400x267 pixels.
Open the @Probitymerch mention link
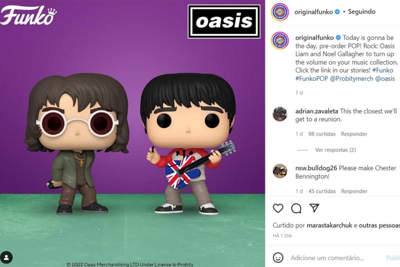[352, 79]
